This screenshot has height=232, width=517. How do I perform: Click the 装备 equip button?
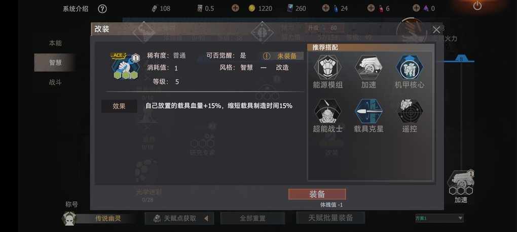317,194
